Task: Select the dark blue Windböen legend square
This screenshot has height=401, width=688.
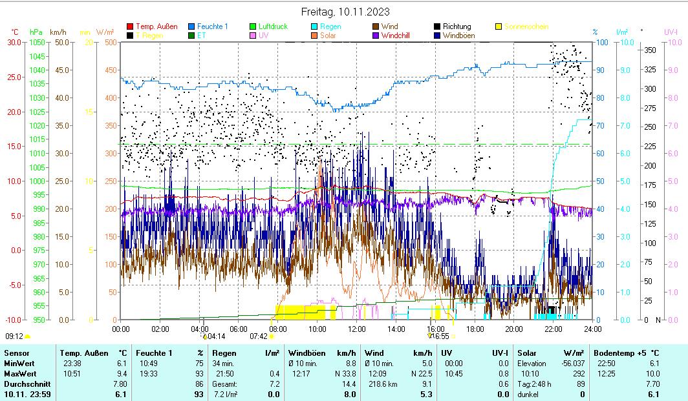Action: tap(437, 36)
